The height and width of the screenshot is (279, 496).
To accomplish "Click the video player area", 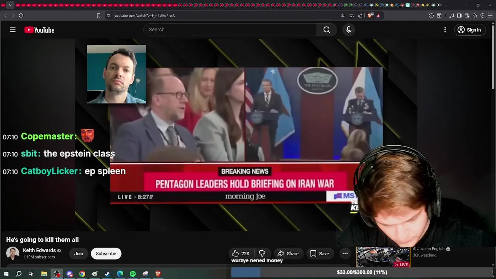I will pyautogui.click(x=246, y=134).
